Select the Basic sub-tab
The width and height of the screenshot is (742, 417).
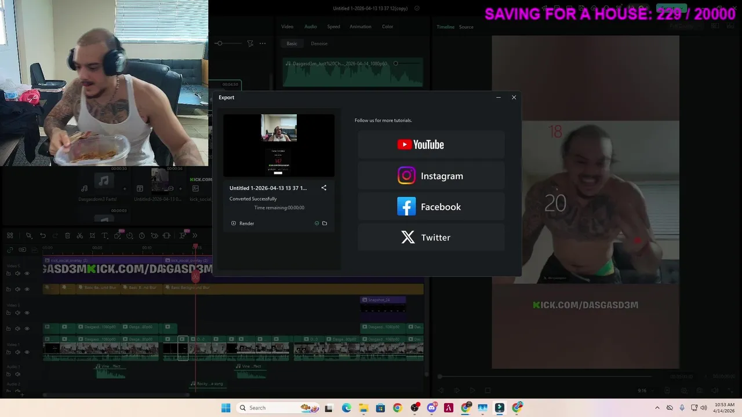click(x=292, y=43)
